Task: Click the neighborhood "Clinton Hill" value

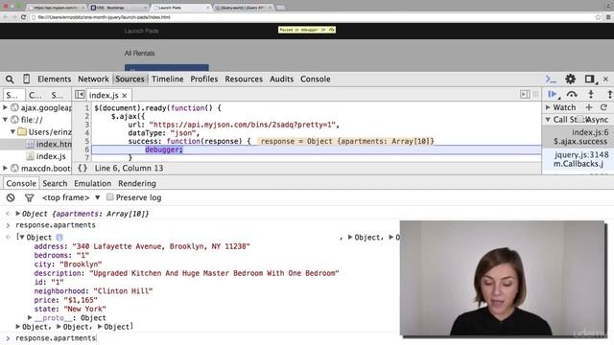Action: point(123,291)
